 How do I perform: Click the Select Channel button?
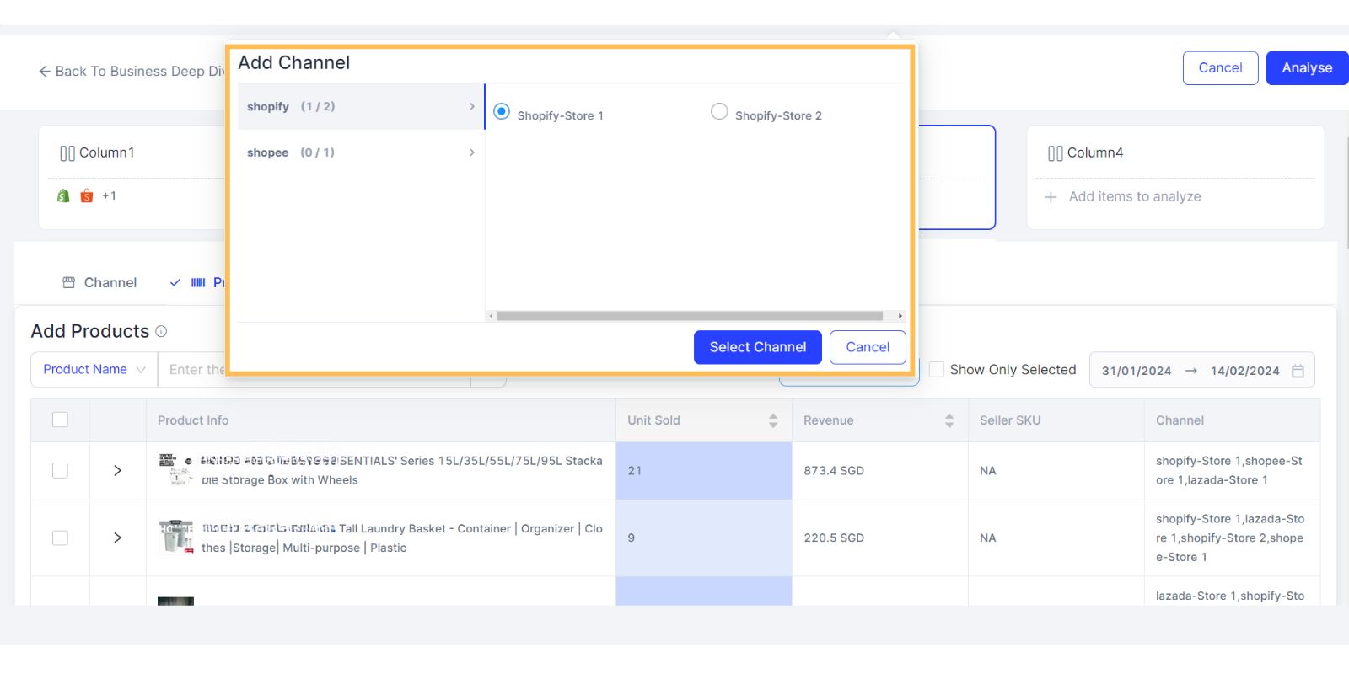point(758,347)
